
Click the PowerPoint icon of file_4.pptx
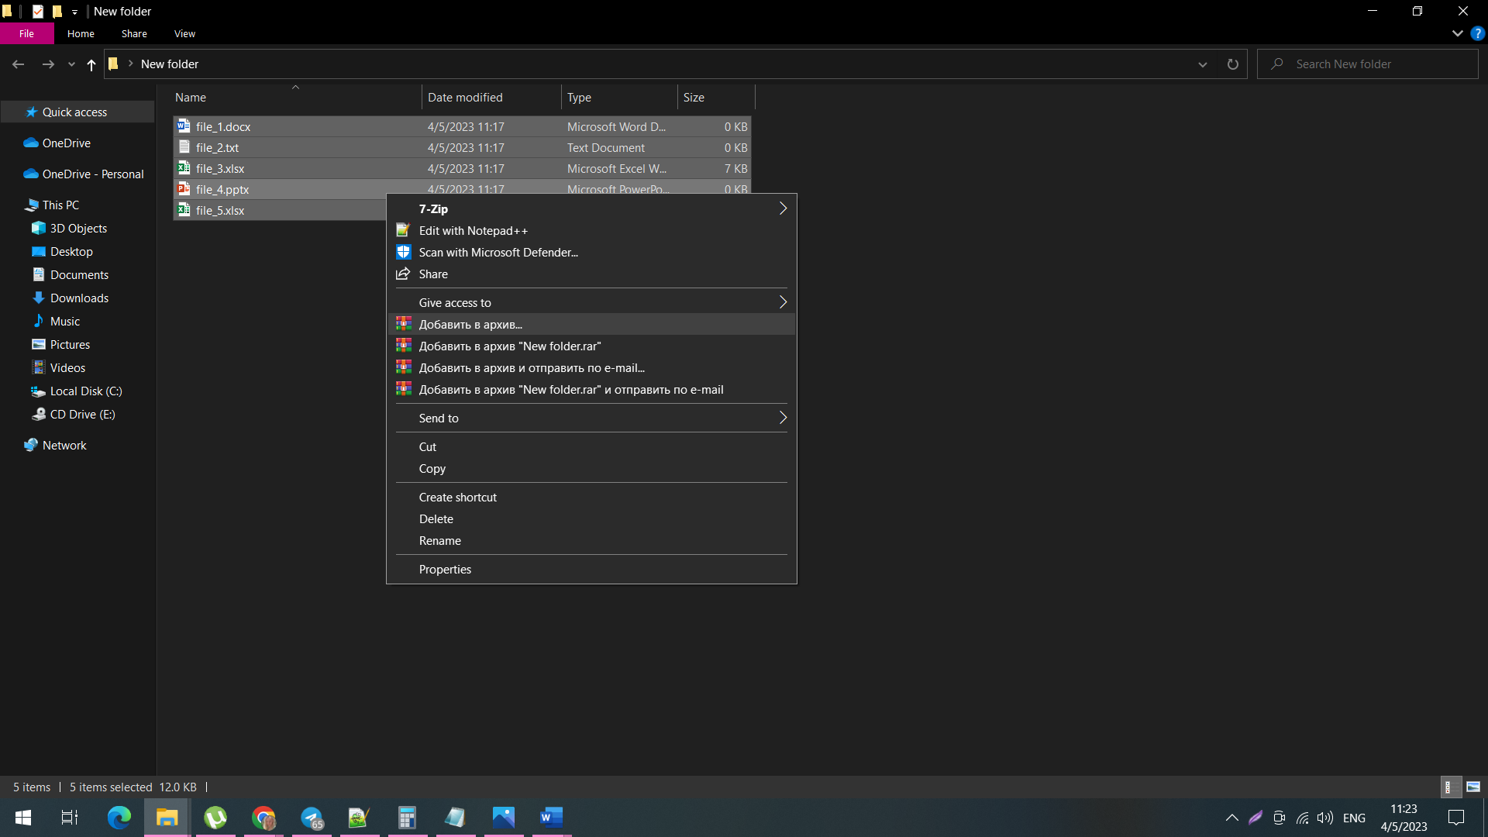point(184,188)
